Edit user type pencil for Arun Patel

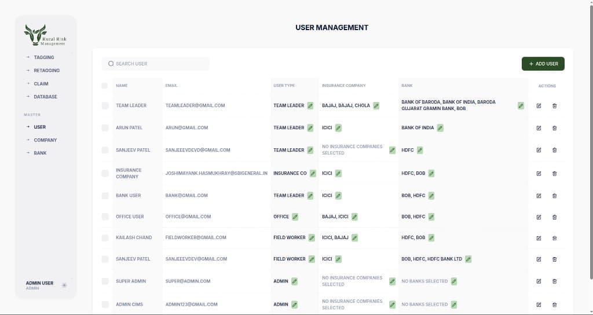[310, 128]
